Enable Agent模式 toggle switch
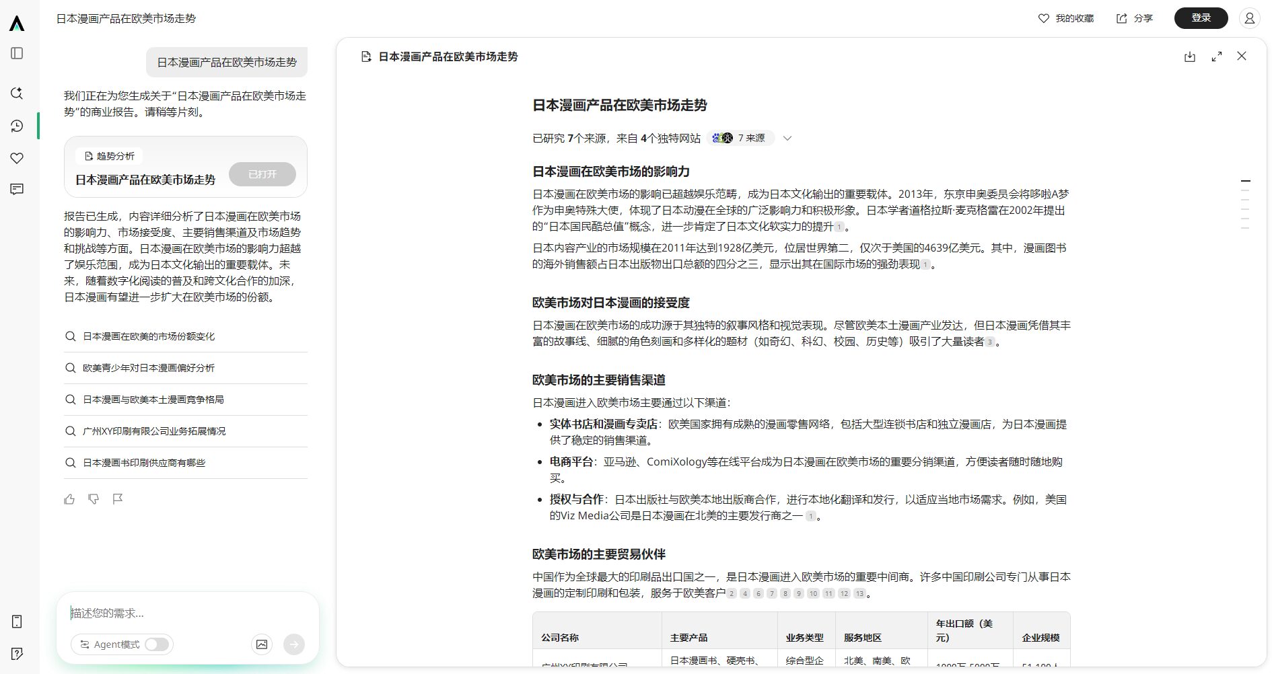Image resolution: width=1272 pixels, height=674 pixels. pos(157,644)
